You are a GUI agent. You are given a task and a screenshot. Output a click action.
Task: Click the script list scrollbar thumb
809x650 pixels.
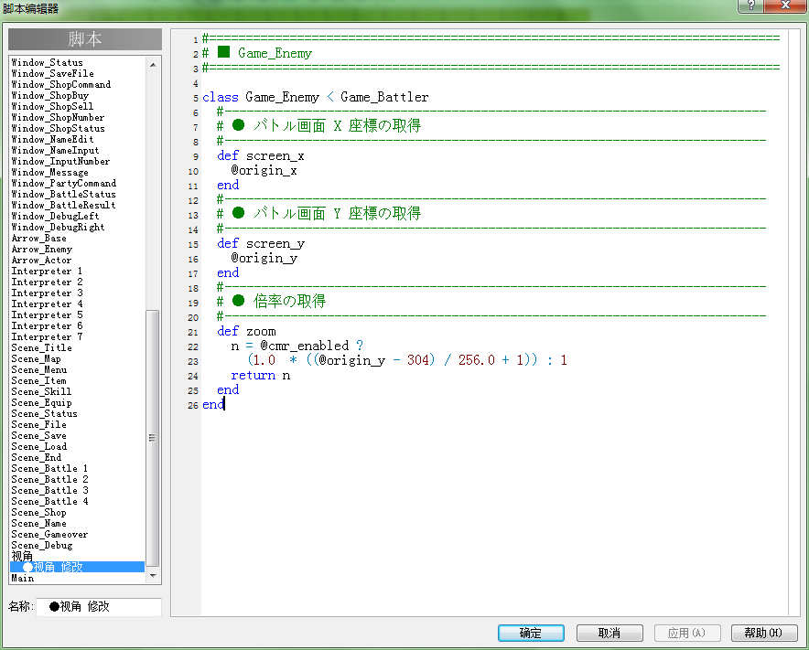tap(153, 438)
